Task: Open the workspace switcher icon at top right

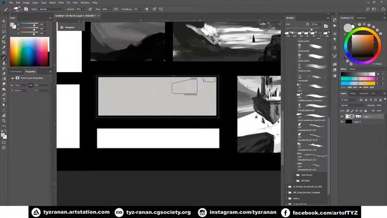Action: 374,9
